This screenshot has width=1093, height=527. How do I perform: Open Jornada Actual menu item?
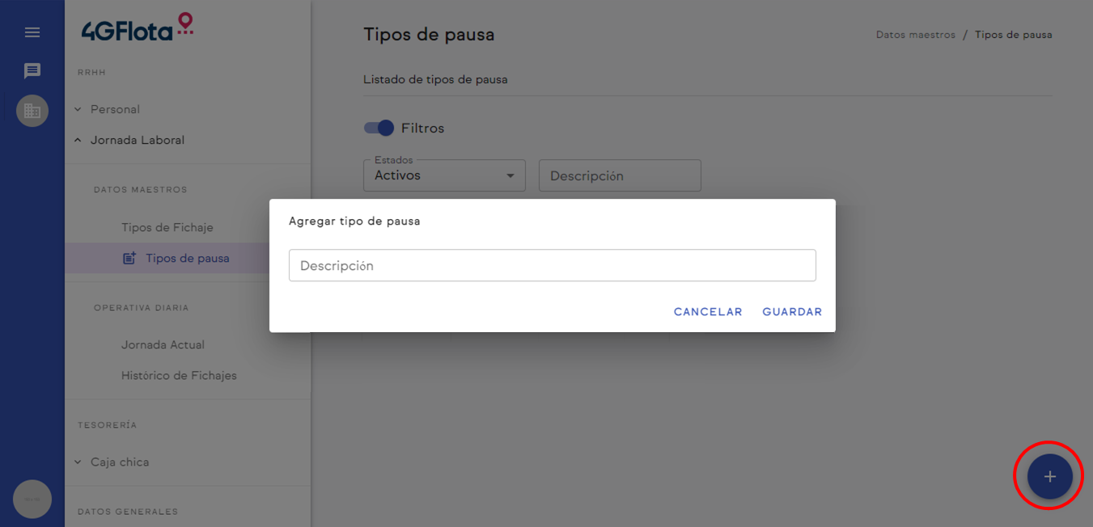[x=163, y=344]
